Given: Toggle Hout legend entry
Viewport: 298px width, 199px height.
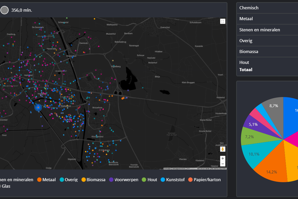Looking at the screenshot, I should 150,180.
